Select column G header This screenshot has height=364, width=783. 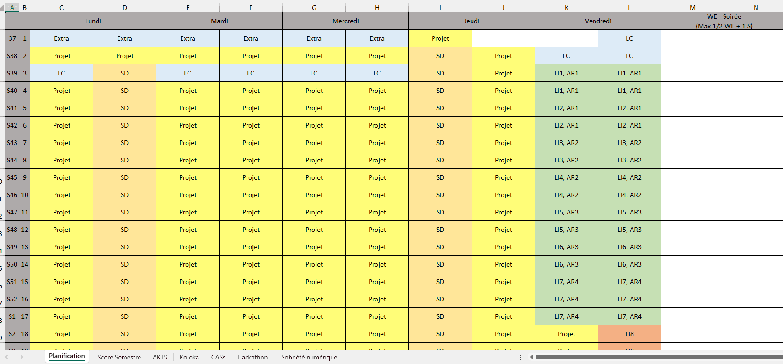point(314,8)
